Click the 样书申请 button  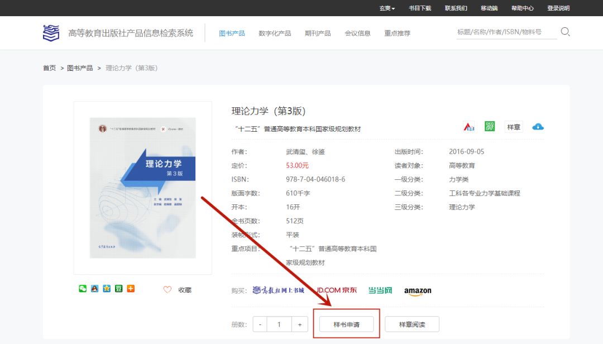coord(346,324)
